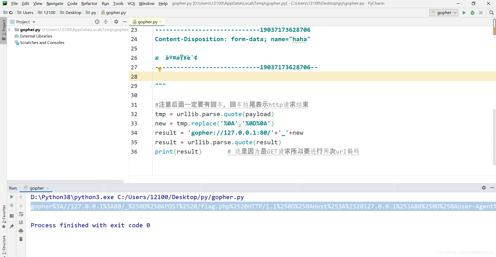Click the 12100 breadcrumb folder
Screen dimensions: 496x257
(47, 13)
